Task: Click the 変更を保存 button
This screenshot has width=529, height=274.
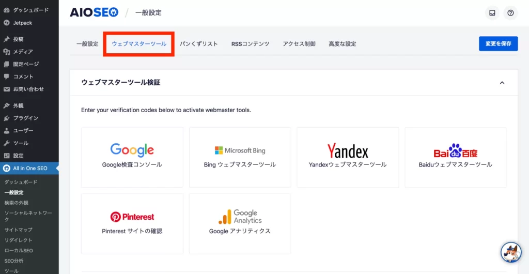Action: (498, 44)
